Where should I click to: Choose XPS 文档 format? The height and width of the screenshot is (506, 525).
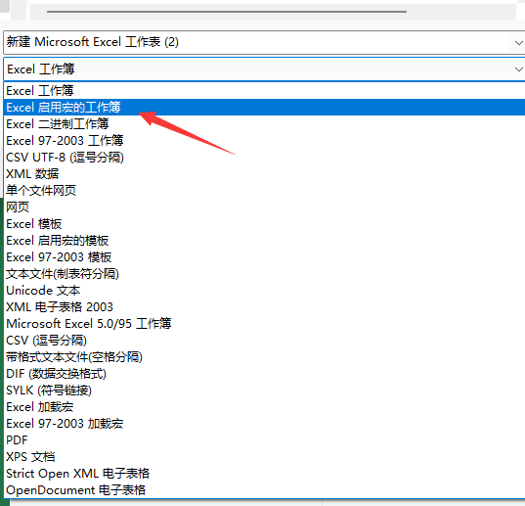point(265,457)
